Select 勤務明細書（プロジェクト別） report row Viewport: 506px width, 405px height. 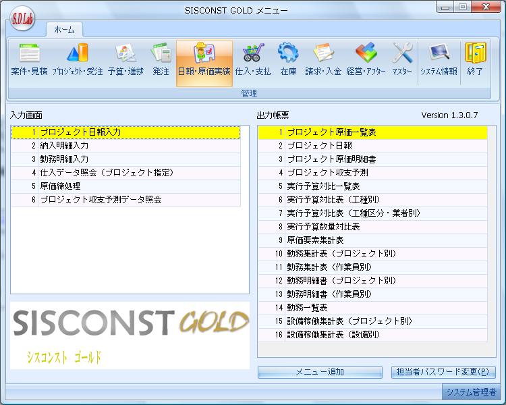pyautogui.click(x=372, y=281)
